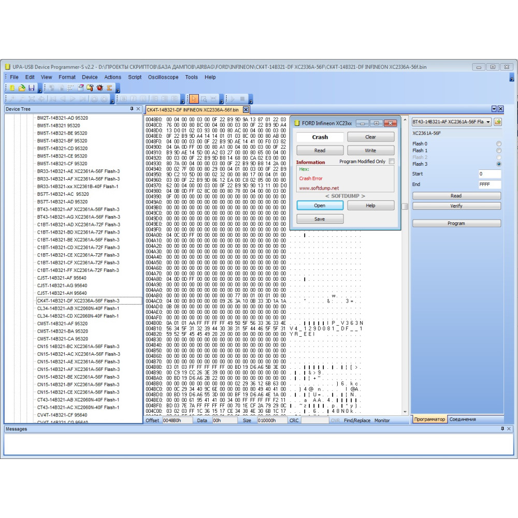The image size is (518, 518).
Task: Click the Open file folder icon
Action: pos(22,88)
